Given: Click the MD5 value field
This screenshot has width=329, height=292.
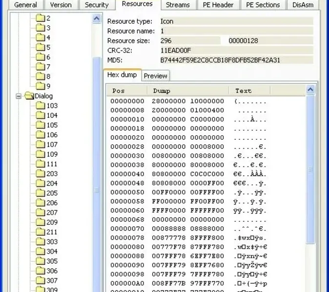Looking at the screenshot, I should click(x=237, y=60).
